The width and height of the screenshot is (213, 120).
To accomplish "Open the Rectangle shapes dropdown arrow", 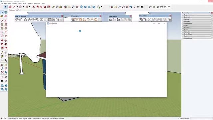I will [30, 7].
